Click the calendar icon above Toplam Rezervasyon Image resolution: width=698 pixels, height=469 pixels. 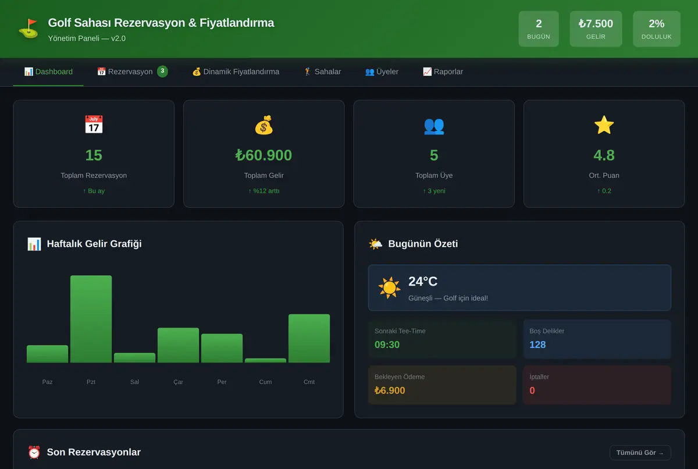tap(94, 125)
